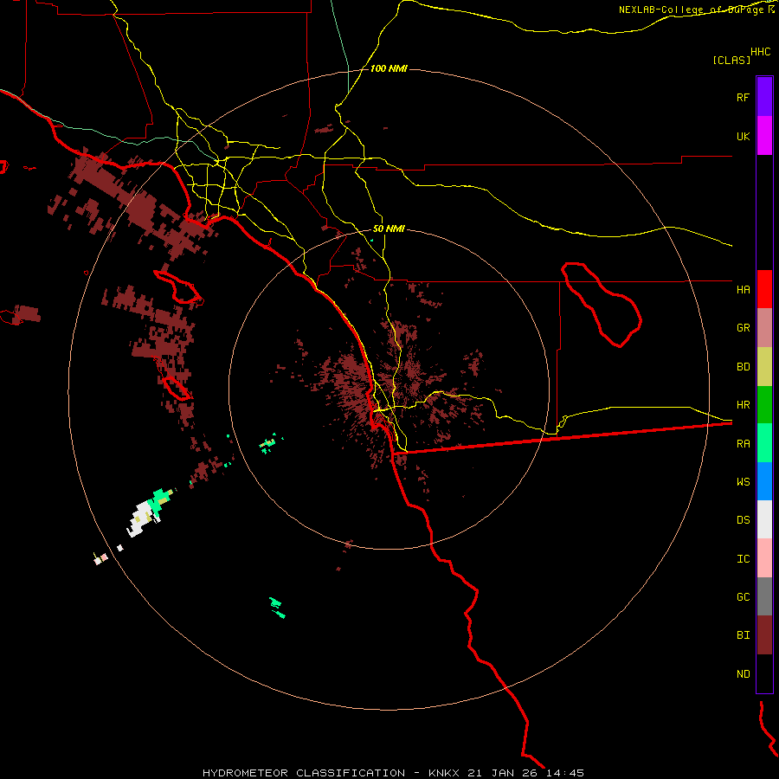Click the WS blue legend swatch

coord(764,481)
